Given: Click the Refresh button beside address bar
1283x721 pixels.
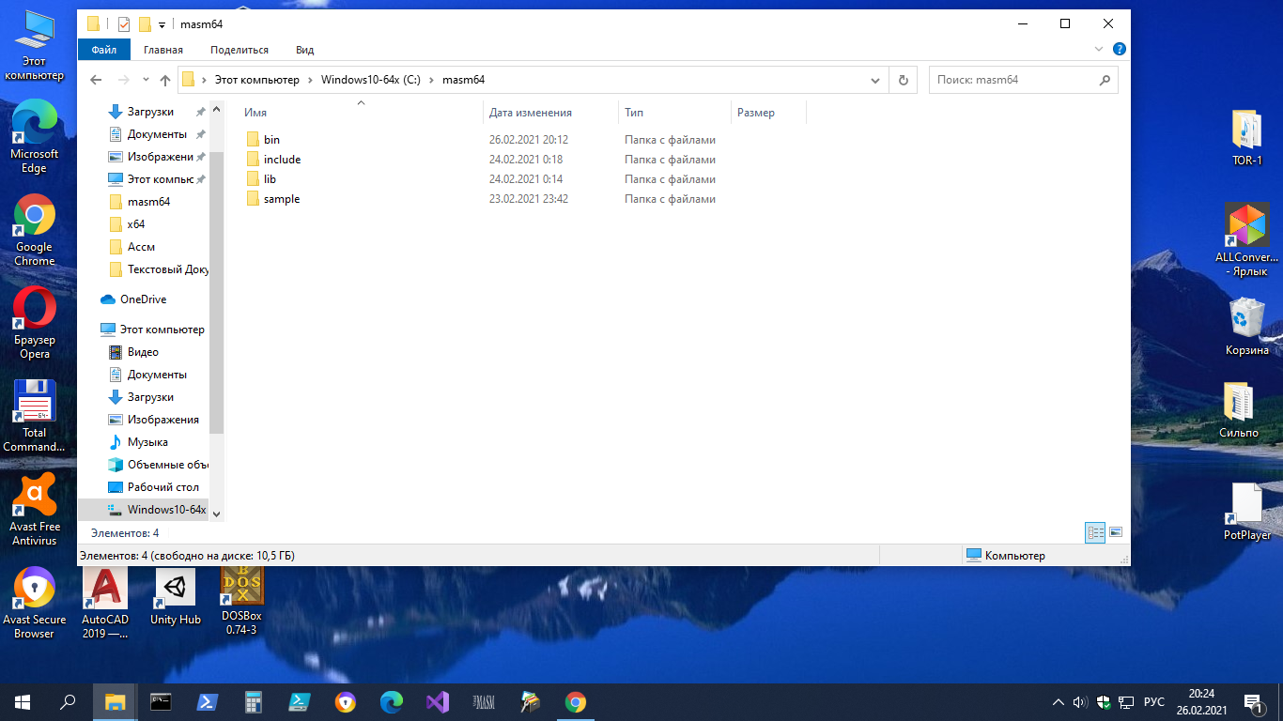Looking at the screenshot, I should tap(903, 80).
